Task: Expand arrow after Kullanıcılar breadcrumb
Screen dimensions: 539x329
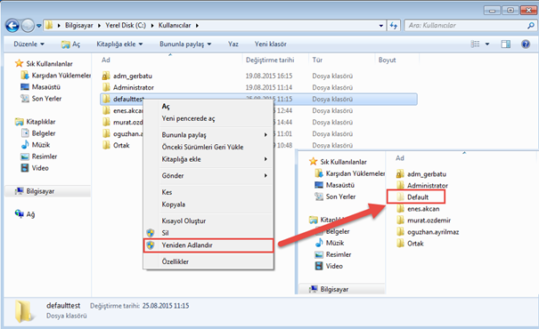Action: pyautogui.click(x=197, y=26)
